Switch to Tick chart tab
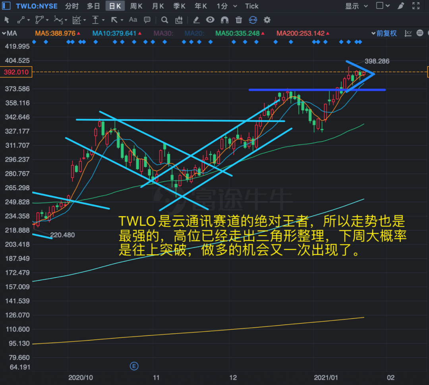 click(x=252, y=6)
